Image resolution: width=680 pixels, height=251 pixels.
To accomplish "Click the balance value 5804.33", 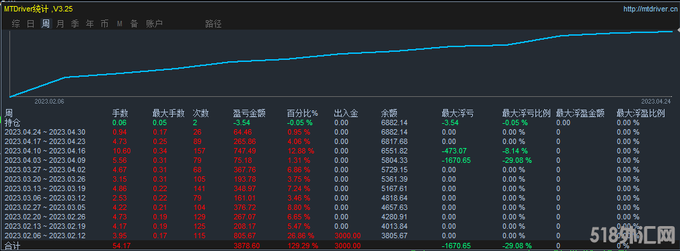I will pos(394,160).
